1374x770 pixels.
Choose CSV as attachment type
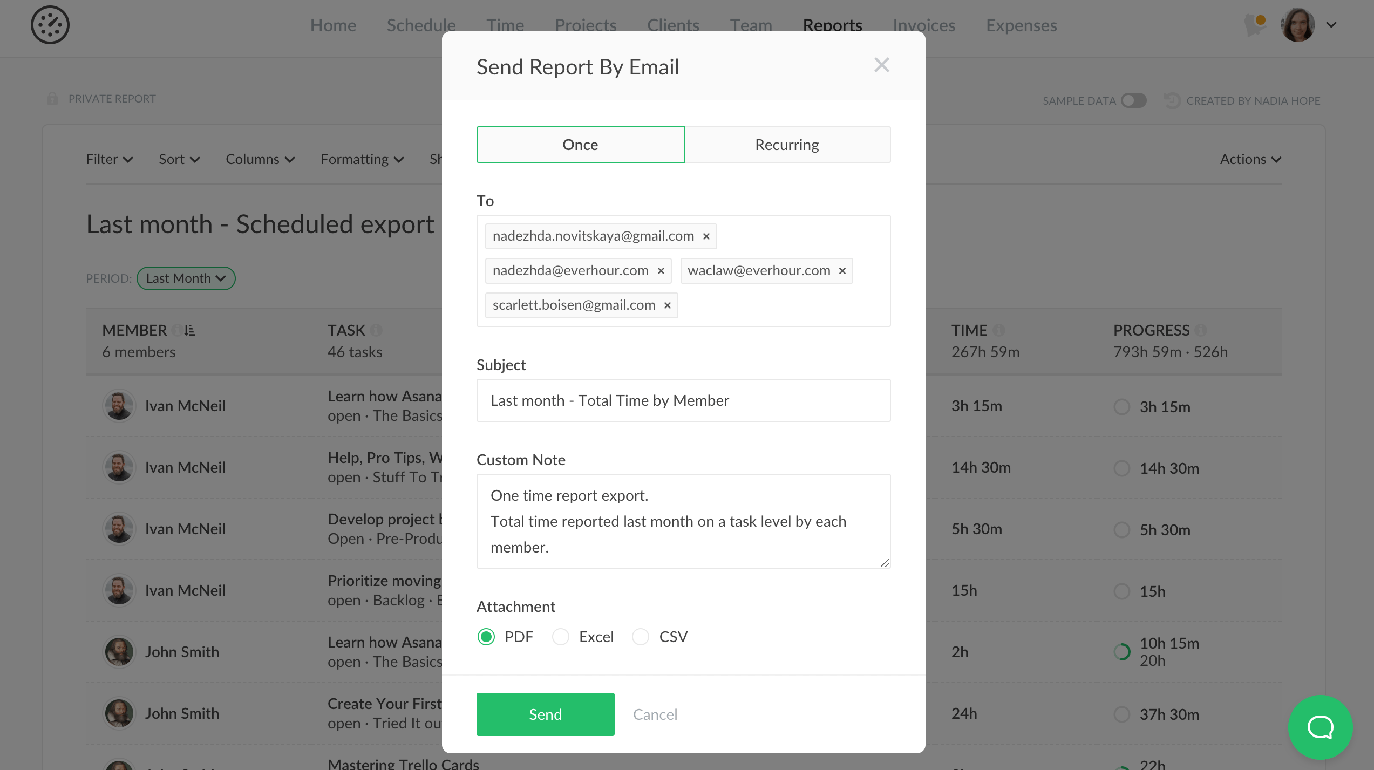641,637
